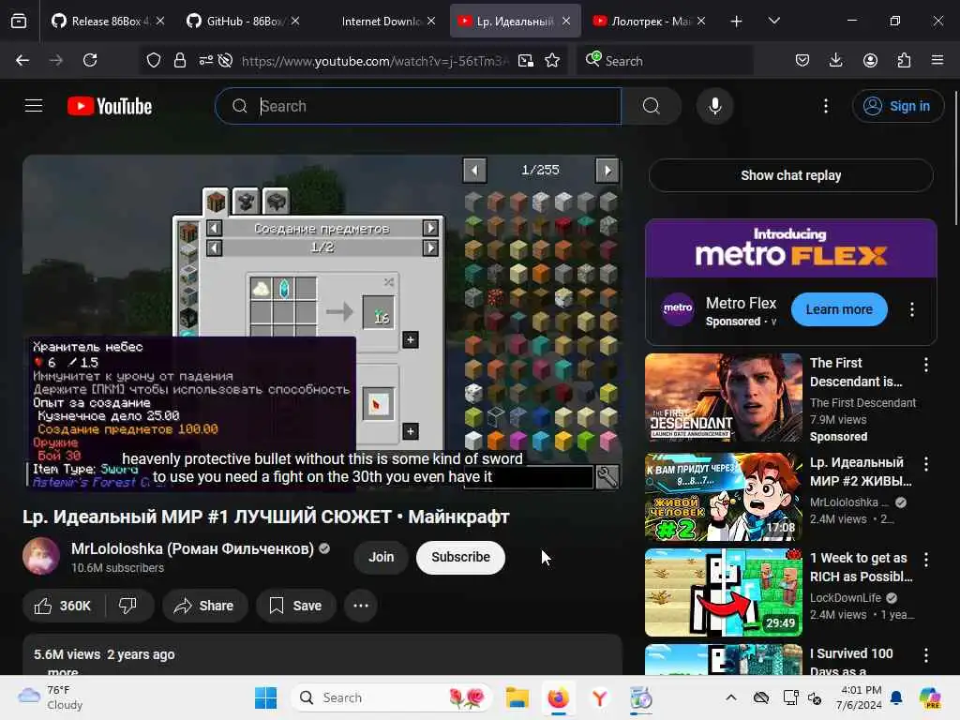Click Learn more on Metro Flex ad

click(x=839, y=309)
